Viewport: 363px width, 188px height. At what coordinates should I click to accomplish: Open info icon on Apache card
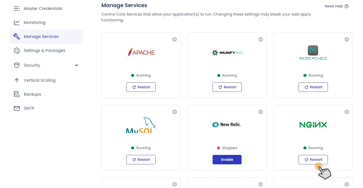pyautogui.click(x=174, y=39)
